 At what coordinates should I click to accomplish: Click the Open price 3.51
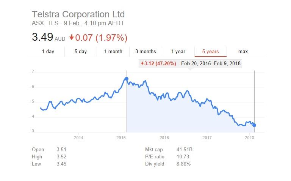pyautogui.click(x=61, y=149)
